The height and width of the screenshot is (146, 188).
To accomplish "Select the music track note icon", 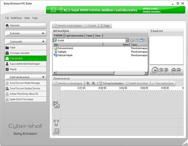I will [x=56, y=131].
